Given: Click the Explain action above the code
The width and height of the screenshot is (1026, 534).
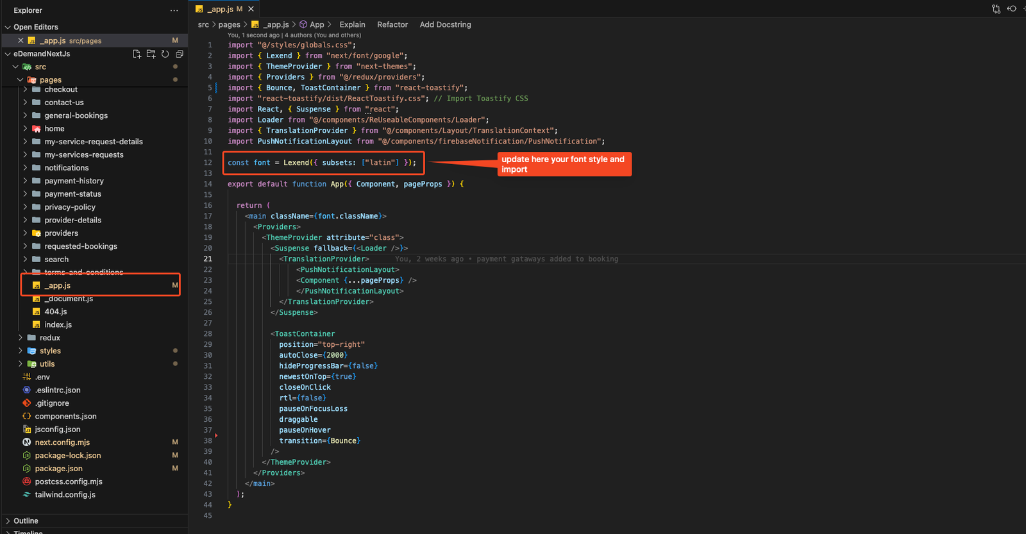Looking at the screenshot, I should pos(352,24).
